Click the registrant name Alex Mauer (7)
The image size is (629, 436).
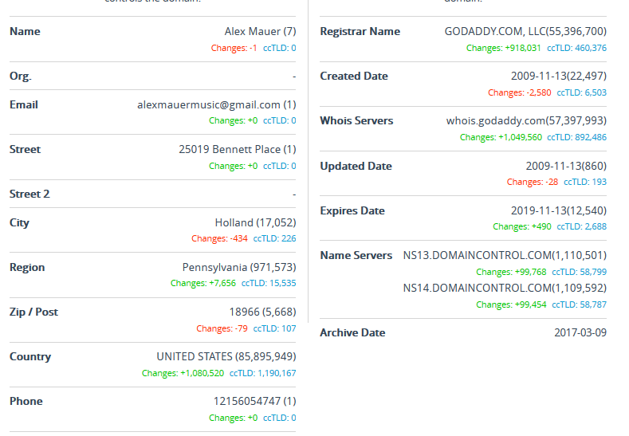pyautogui.click(x=260, y=31)
